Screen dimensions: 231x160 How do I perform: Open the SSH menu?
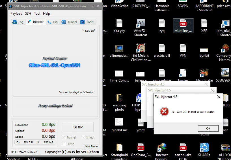click(x=28, y=14)
